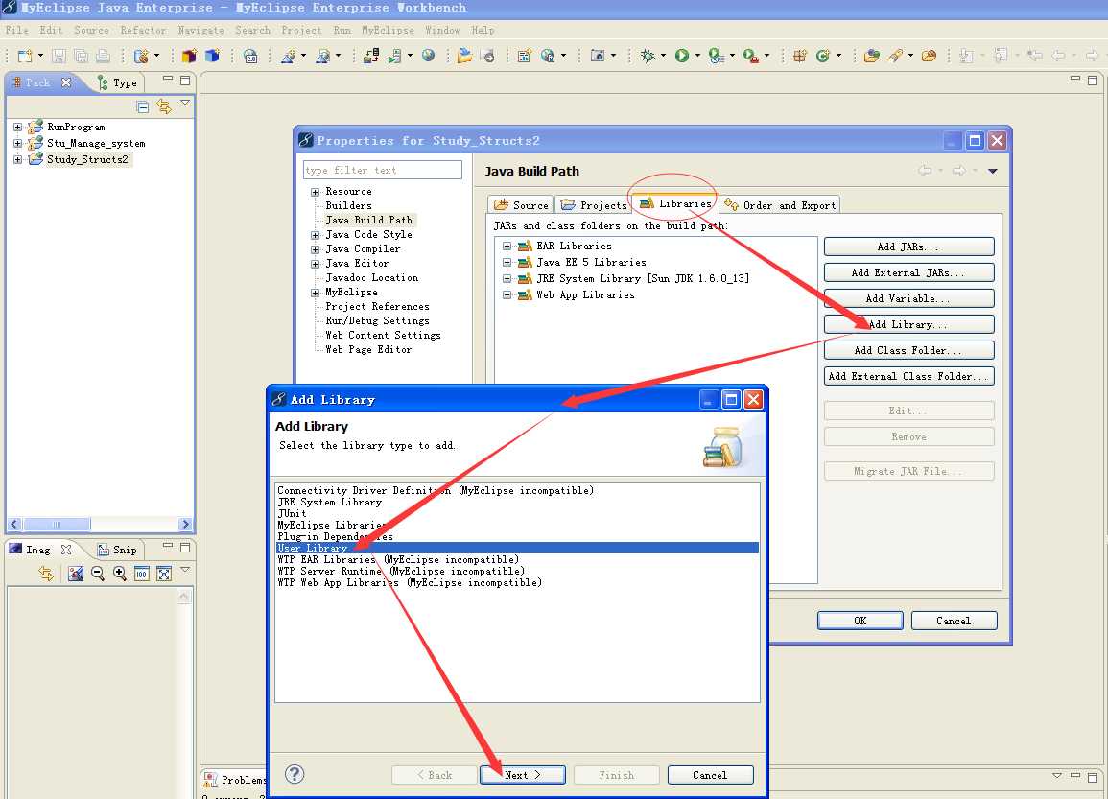Screen dimensions: 1108x799
Task: Click Add External Class Folder... button
Action: (x=908, y=377)
